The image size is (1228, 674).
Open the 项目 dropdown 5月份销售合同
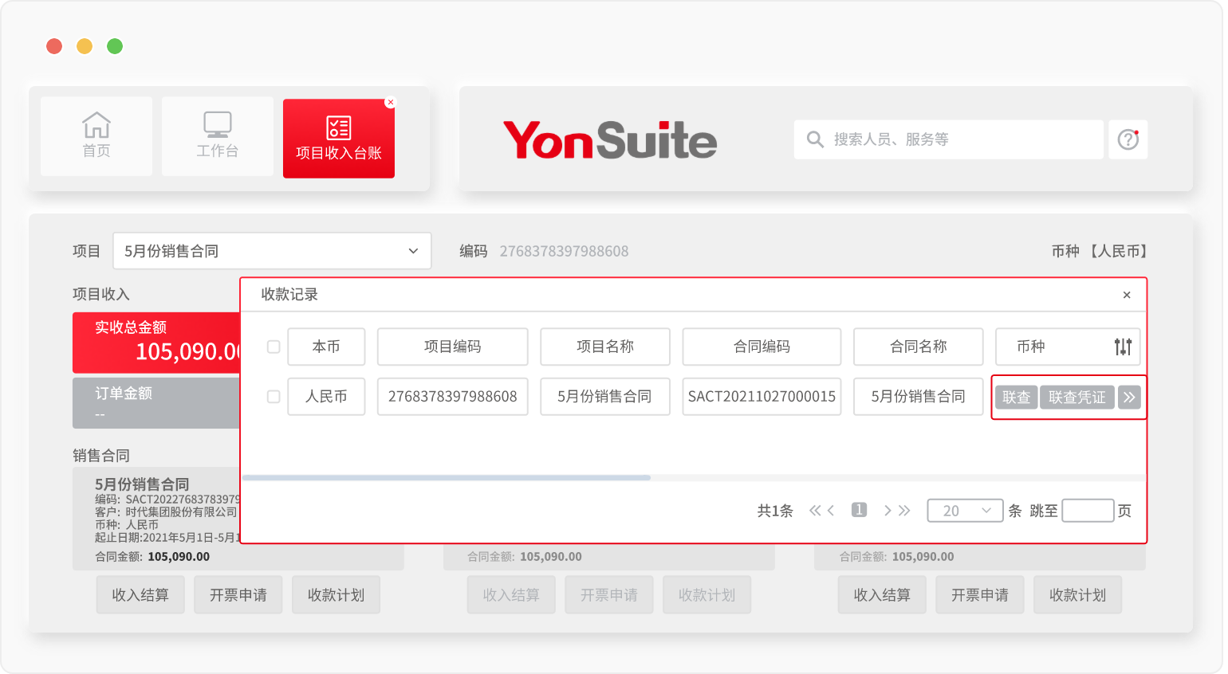(272, 251)
